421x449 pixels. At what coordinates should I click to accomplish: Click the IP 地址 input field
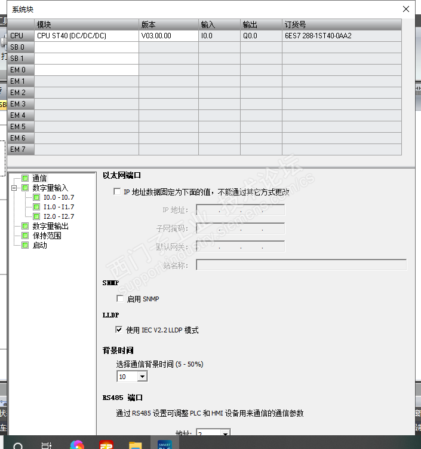(241, 210)
